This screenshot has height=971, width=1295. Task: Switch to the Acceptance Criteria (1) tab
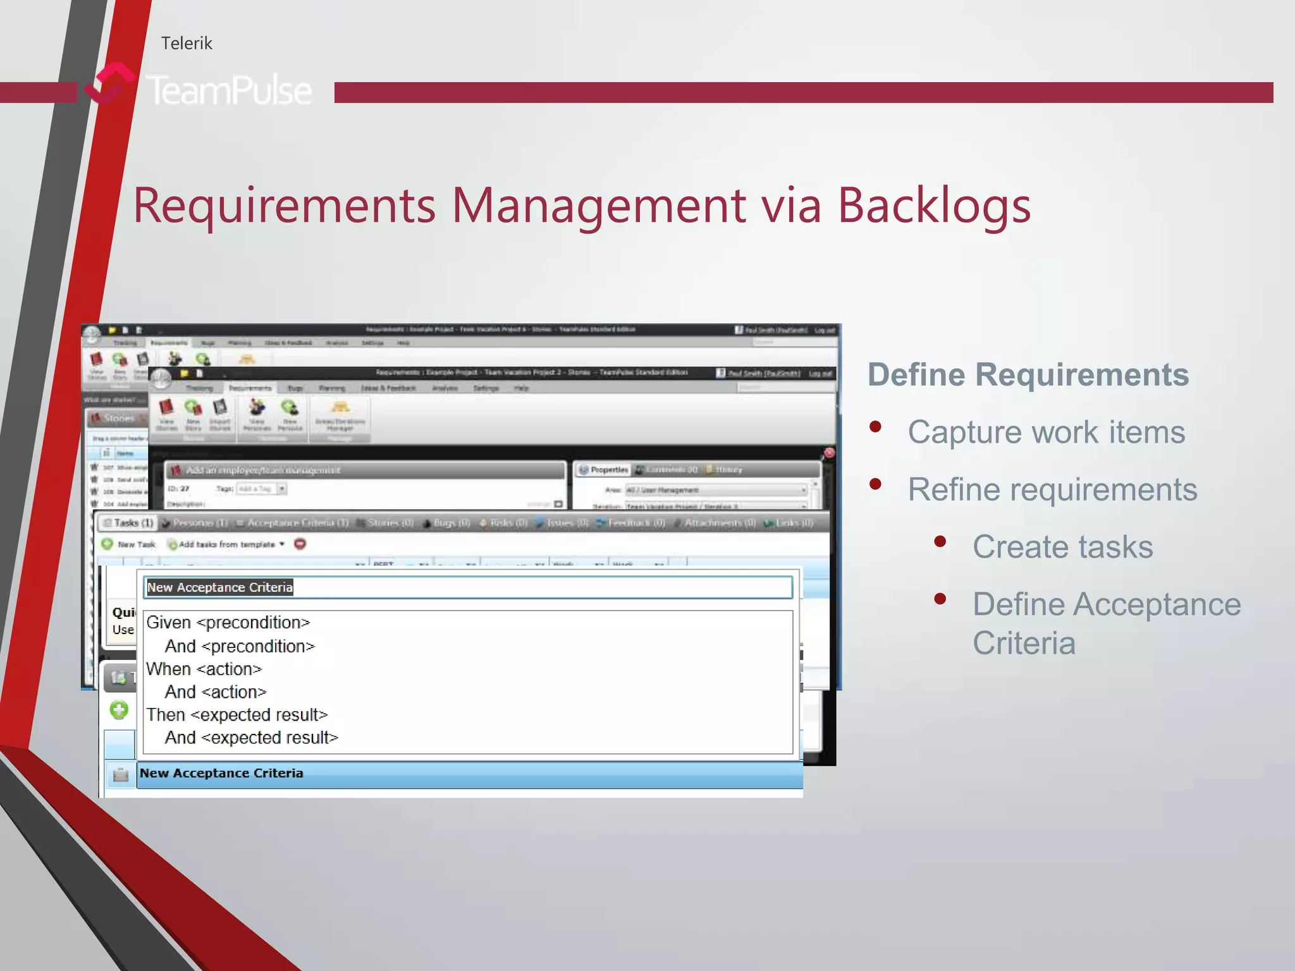tap(292, 523)
